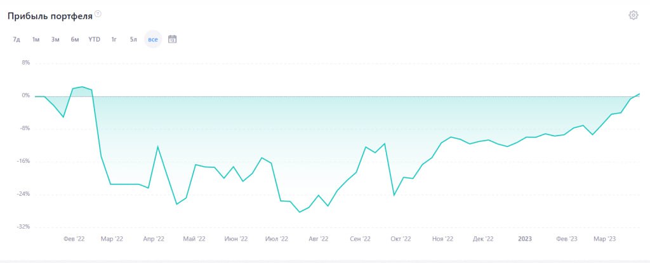
Task: Click the Окт '22 axis label
Action: 401,239
